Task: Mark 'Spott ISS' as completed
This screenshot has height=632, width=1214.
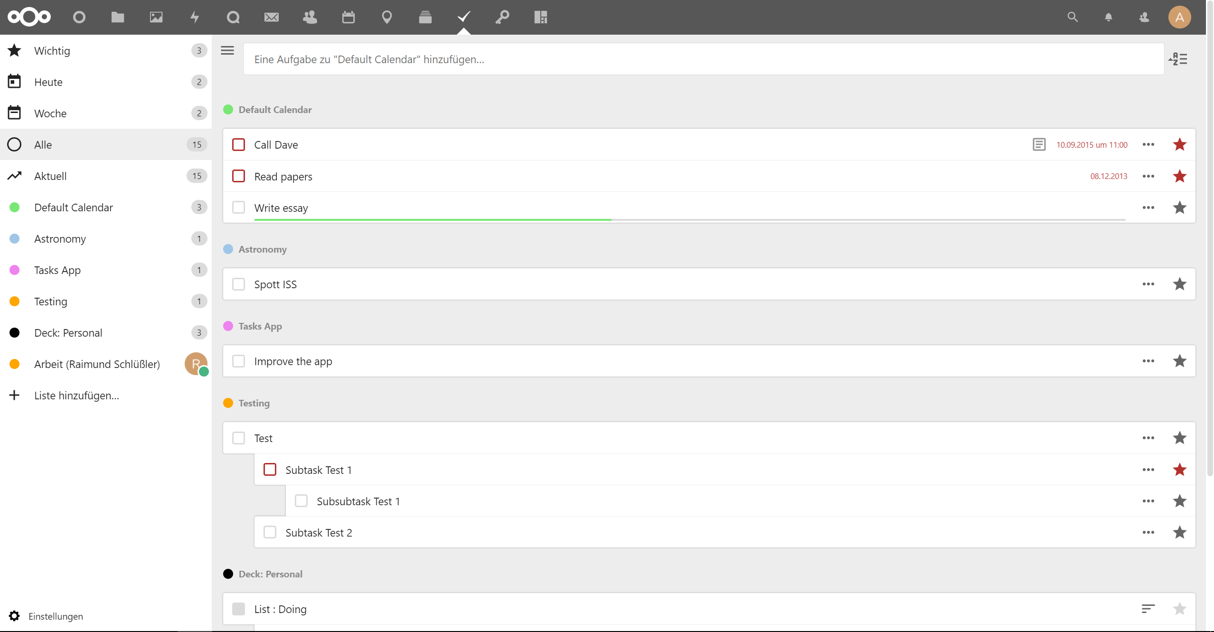Action: (239, 284)
